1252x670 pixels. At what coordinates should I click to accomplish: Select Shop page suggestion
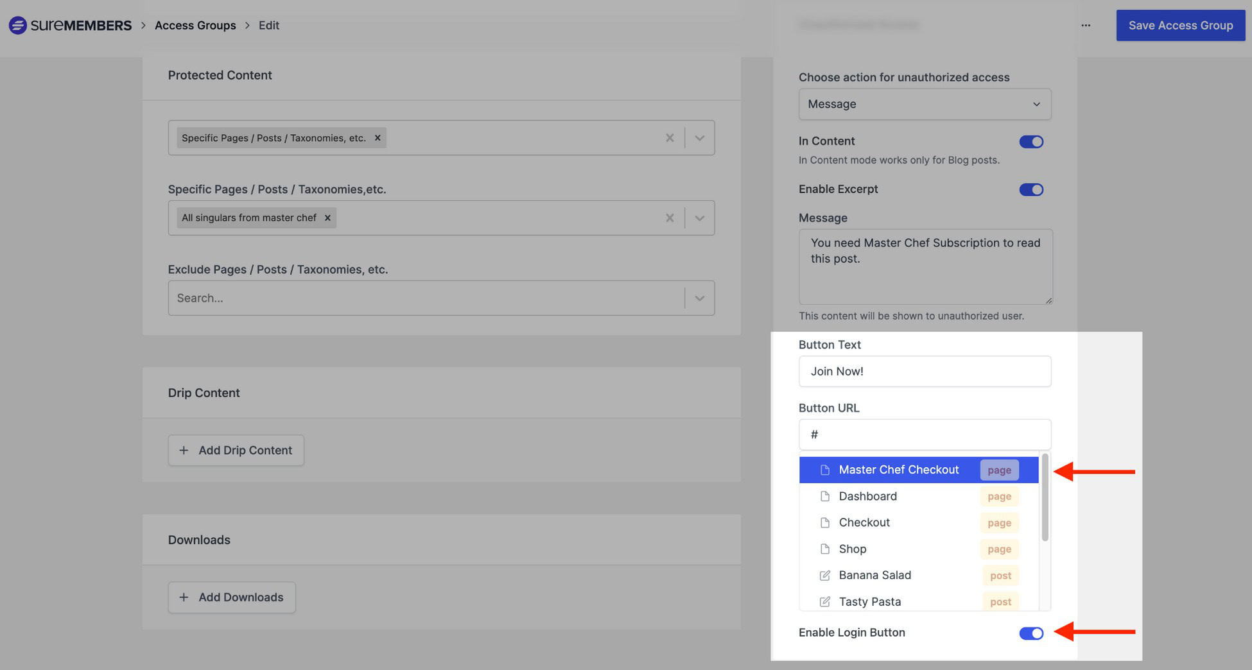tap(919, 549)
